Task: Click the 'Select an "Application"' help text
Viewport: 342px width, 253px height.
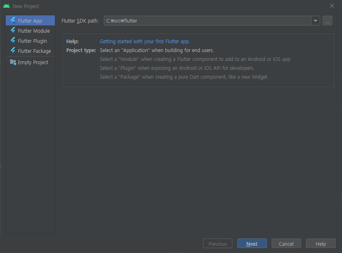Action: coord(156,50)
